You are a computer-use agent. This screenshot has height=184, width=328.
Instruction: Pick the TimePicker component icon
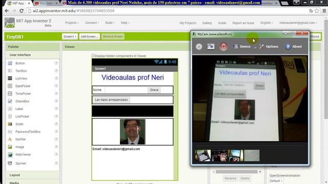coord(10,94)
